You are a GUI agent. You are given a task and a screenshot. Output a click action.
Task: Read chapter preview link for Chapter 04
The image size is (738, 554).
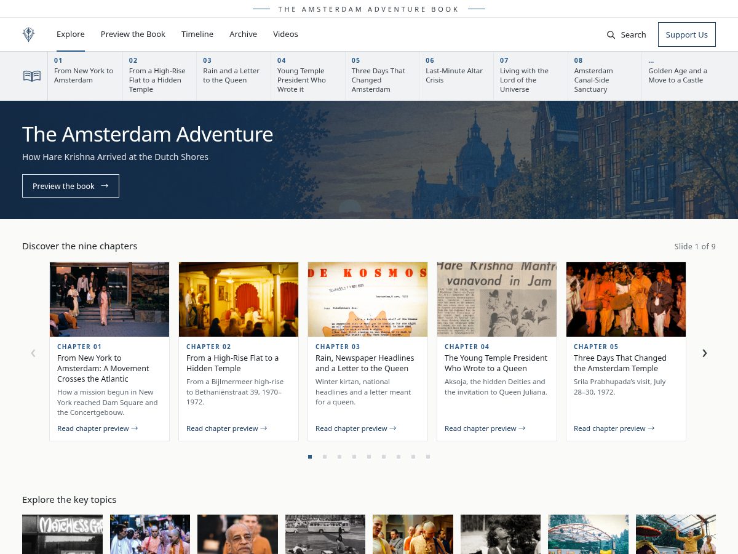click(x=485, y=428)
